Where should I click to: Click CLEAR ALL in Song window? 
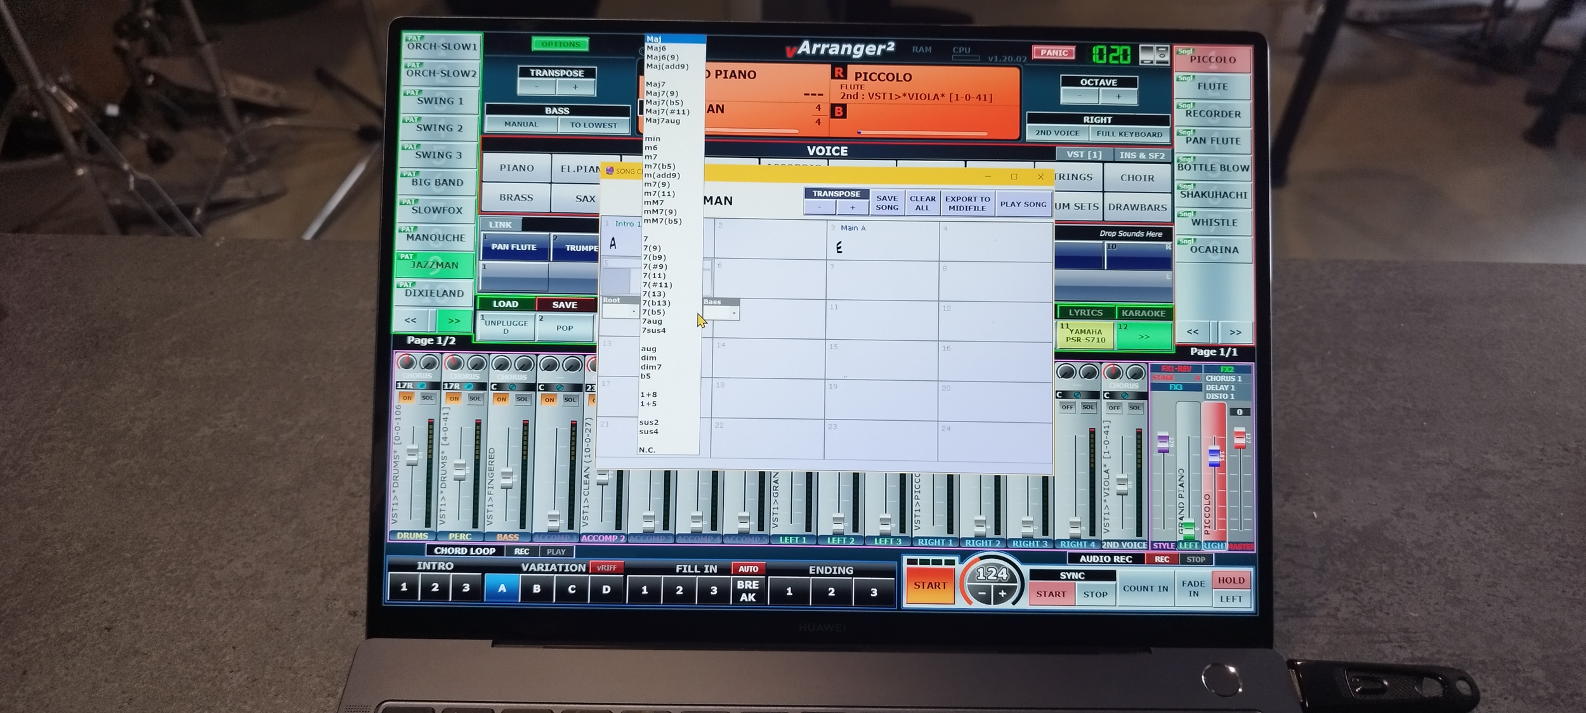click(x=922, y=203)
